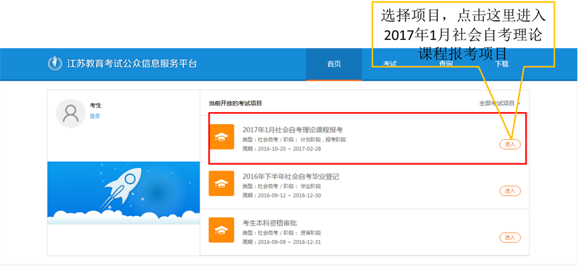Click 进入 for 2017年1月社会自考理论课程报考
The height and width of the screenshot is (266, 578).
click(x=510, y=145)
